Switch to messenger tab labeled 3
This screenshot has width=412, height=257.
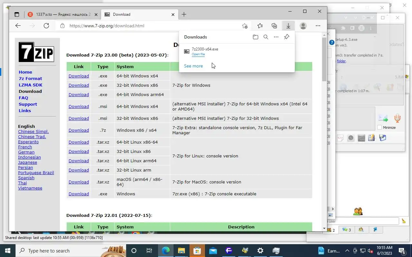347,230
